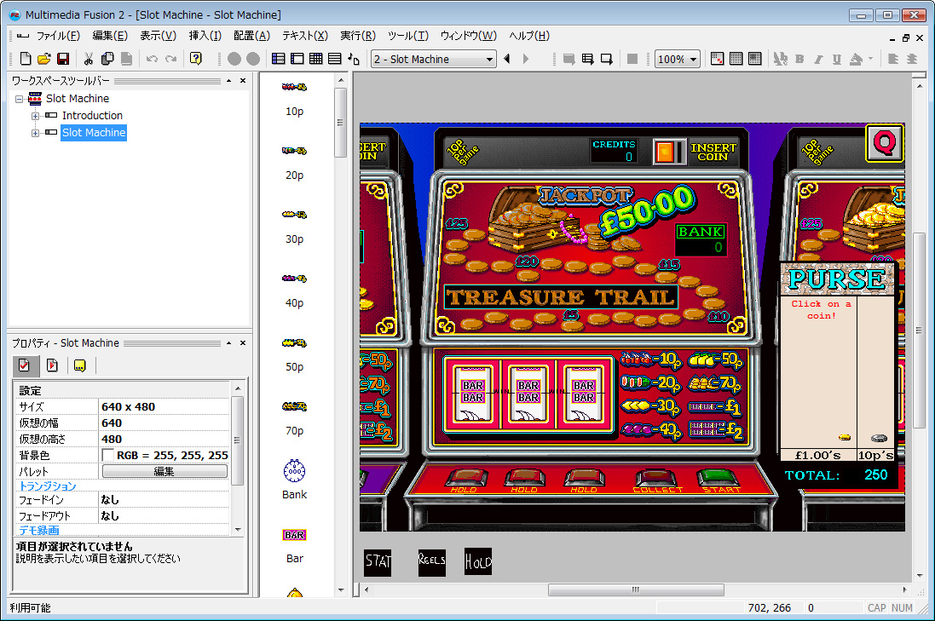Click the 仮想の幅 value field
The width and height of the screenshot is (935, 621).
[164, 423]
